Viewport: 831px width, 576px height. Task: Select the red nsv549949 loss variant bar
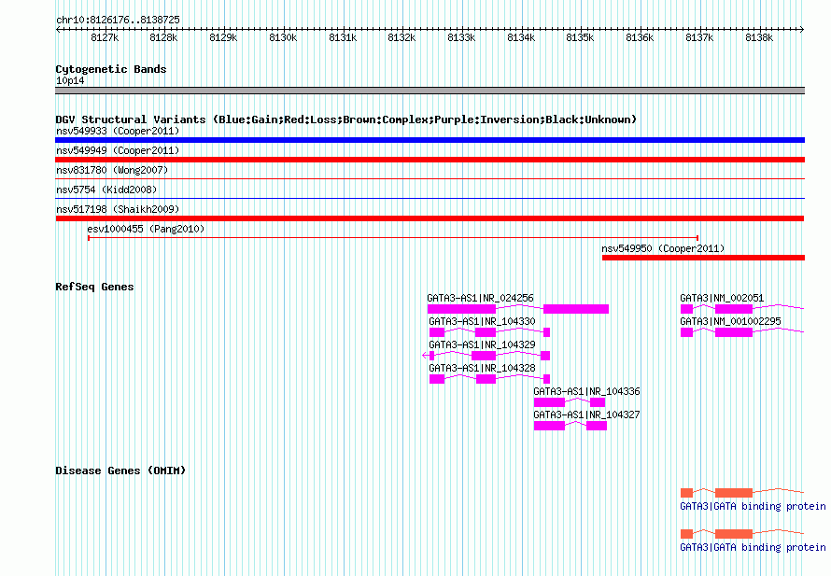pos(430,160)
